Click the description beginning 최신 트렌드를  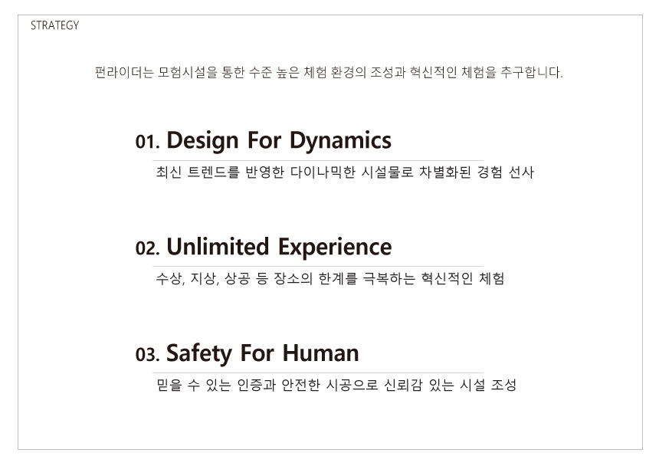pos(345,172)
